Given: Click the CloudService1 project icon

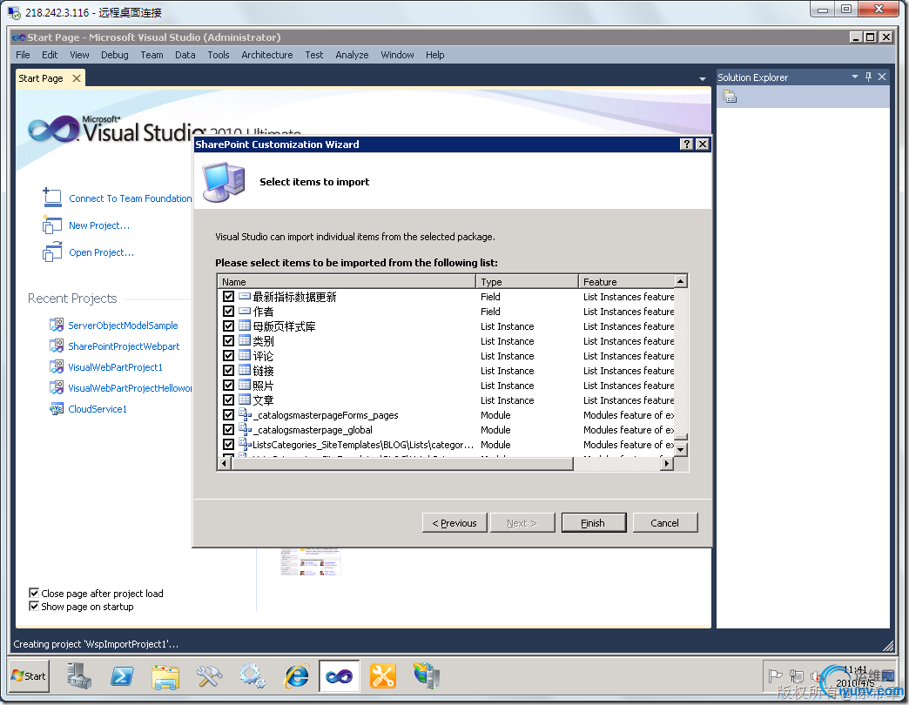Looking at the screenshot, I should 57,408.
